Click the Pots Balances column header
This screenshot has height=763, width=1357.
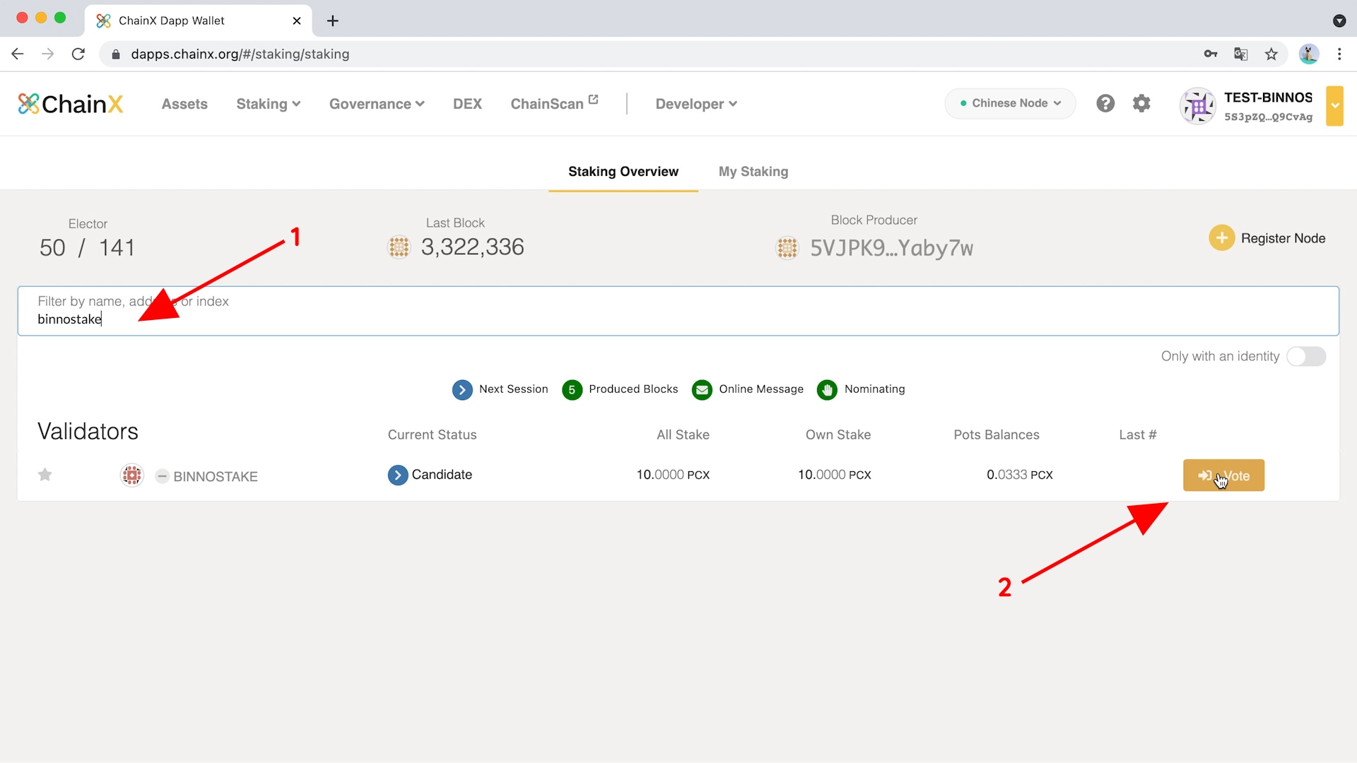click(997, 434)
